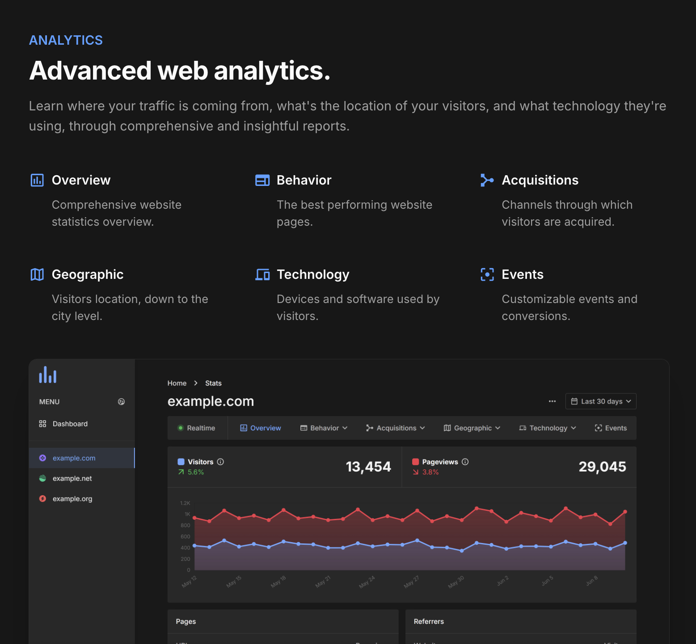Click the theme icon beside MENU
696x644 pixels.
pos(121,402)
